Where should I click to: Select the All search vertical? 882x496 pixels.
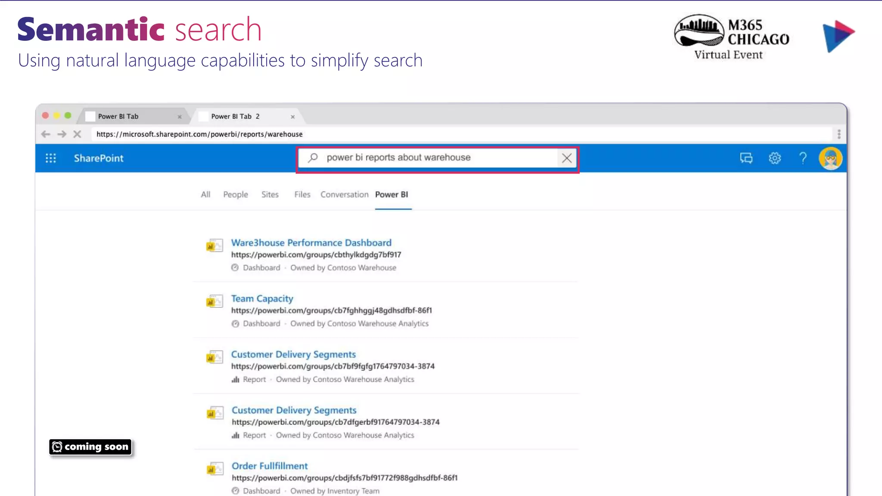tap(206, 195)
